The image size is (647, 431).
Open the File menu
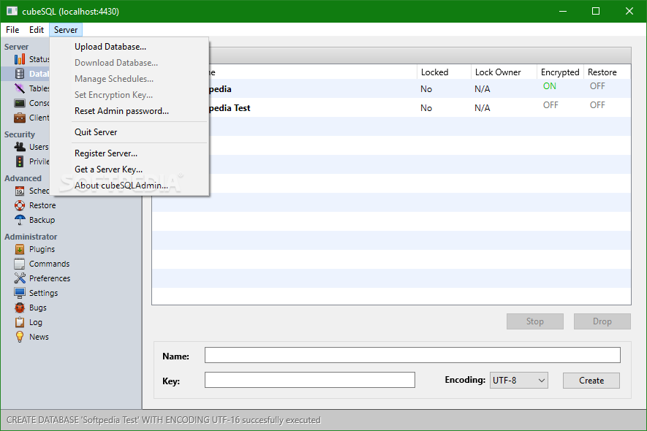(12, 30)
